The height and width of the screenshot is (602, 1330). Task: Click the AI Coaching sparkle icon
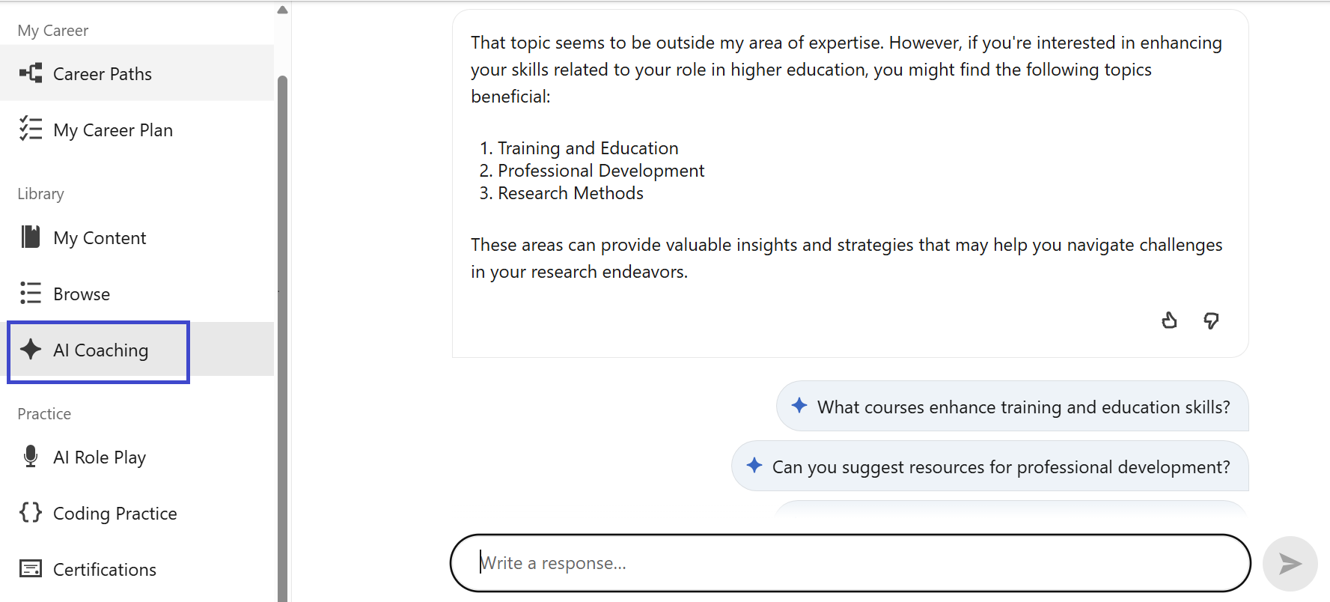pos(31,350)
